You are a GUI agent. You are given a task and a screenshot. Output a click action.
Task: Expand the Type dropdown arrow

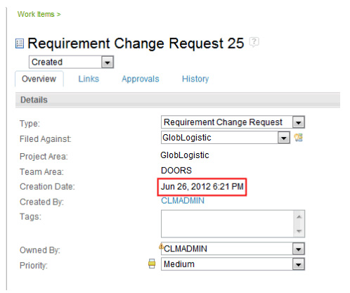pos(298,122)
